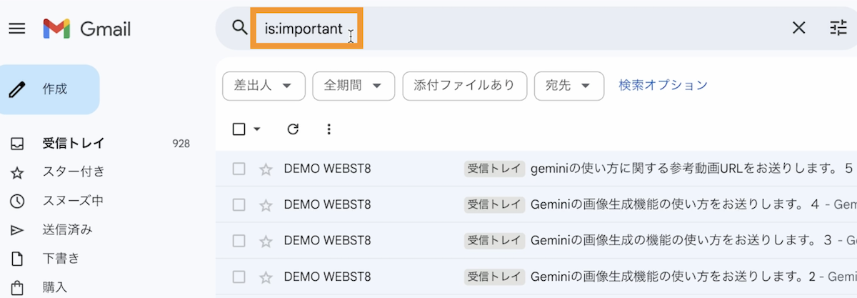Star the Gemini 画像生成 4 email
The height and width of the screenshot is (298, 857).
click(x=266, y=205)
